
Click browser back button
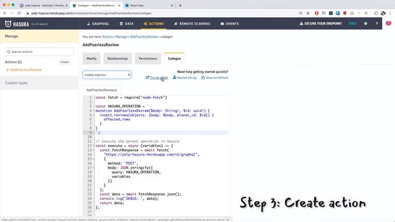coord(5,13)
